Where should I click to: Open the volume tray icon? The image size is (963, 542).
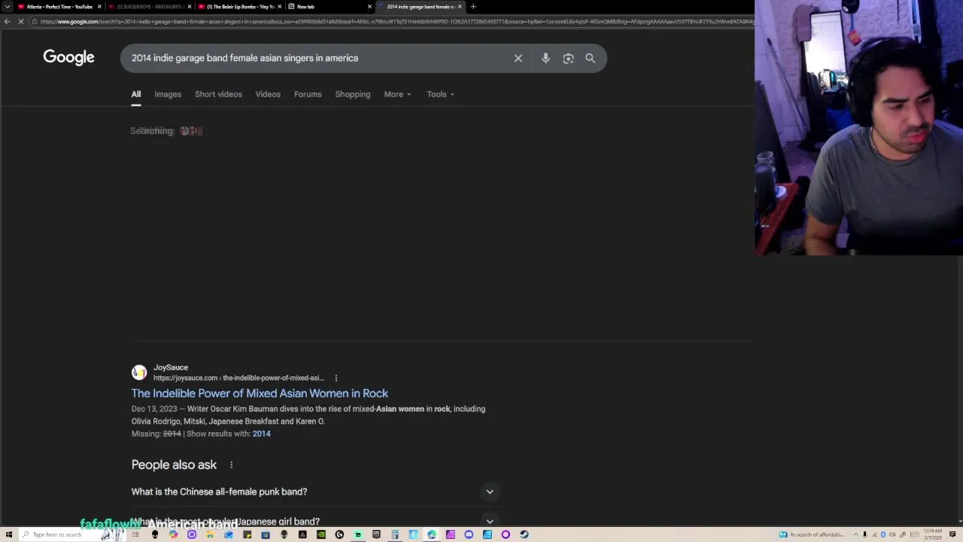pyautogui.click(x=892, y=534)
